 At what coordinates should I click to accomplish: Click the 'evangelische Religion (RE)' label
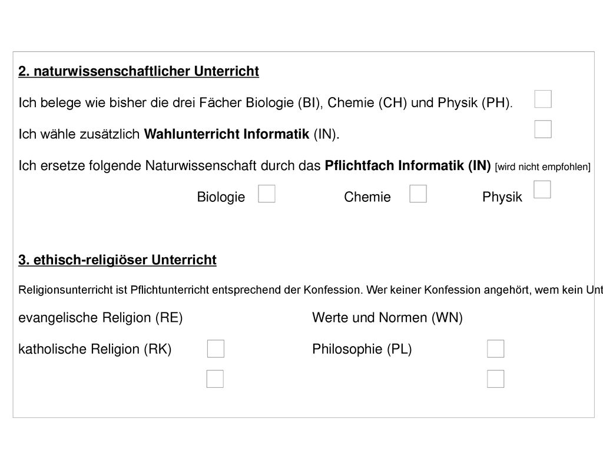pos(100,318)
